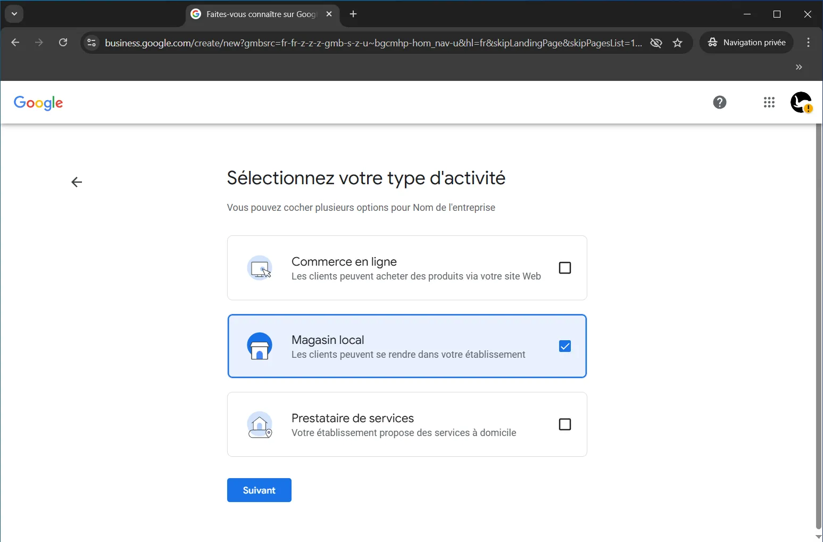Open the Chrome three-dot menu
Screen dimensions: 823x542
808,43
